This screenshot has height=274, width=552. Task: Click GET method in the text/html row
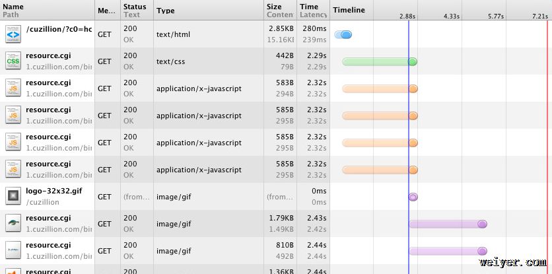tap(104, 34)
